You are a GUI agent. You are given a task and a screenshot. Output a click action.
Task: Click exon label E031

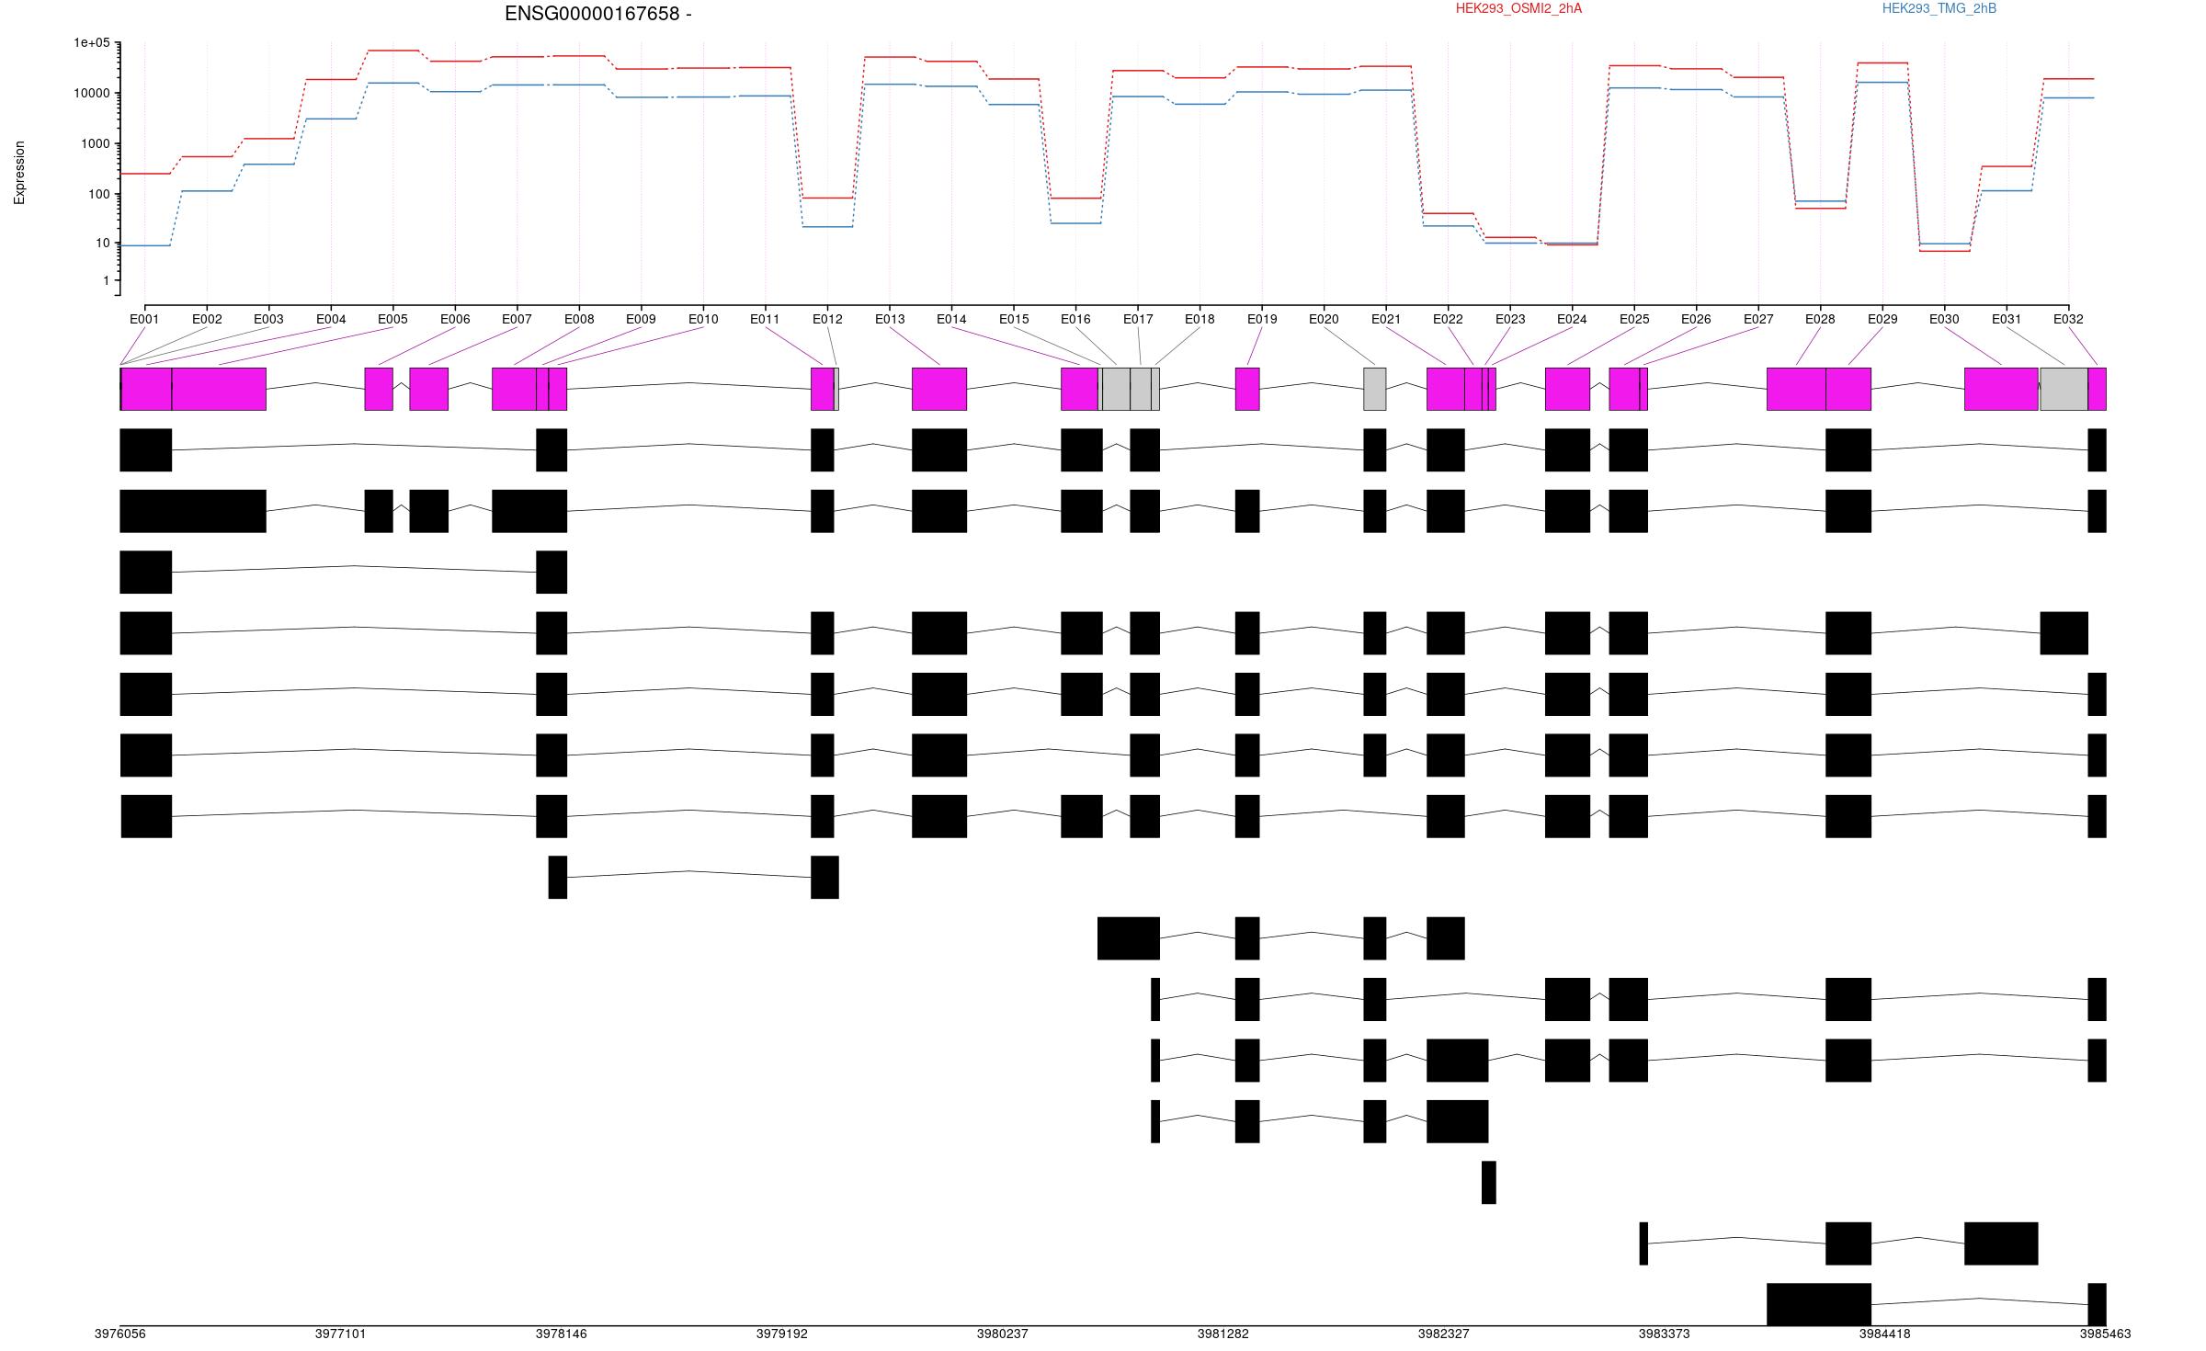2007,319
